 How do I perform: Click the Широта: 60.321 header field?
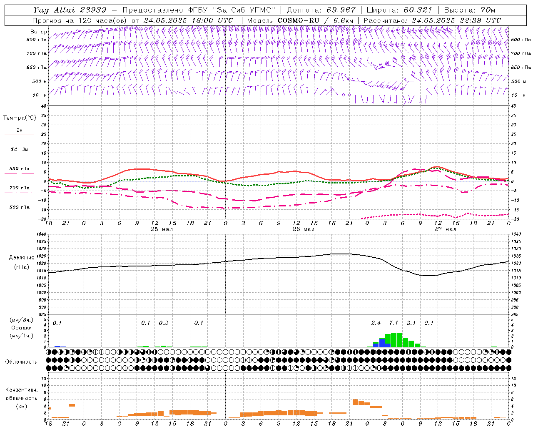click(x=399, y=10)
